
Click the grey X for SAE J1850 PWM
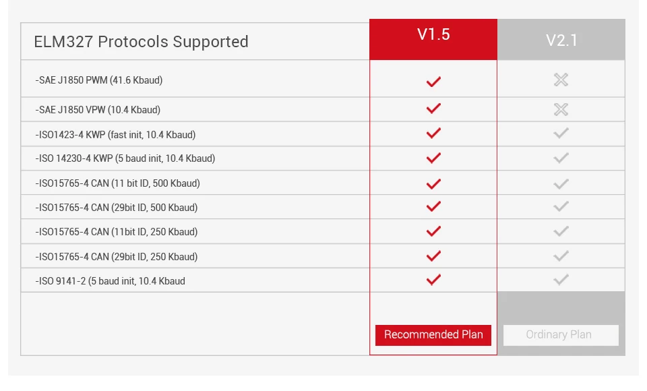click(561, 80)
